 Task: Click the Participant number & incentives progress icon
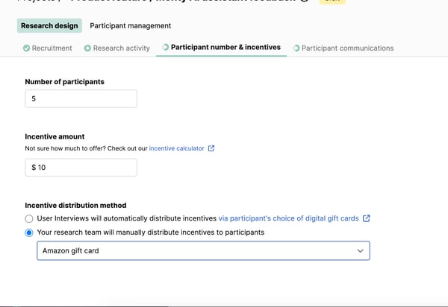pyautogui.click(x=166, y=47)
